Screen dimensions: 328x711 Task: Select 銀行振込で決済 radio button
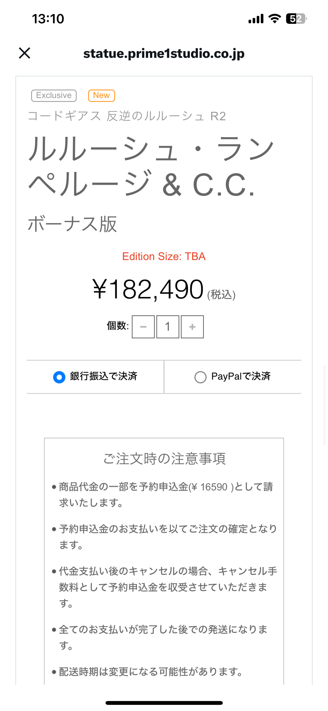point(59,377)
